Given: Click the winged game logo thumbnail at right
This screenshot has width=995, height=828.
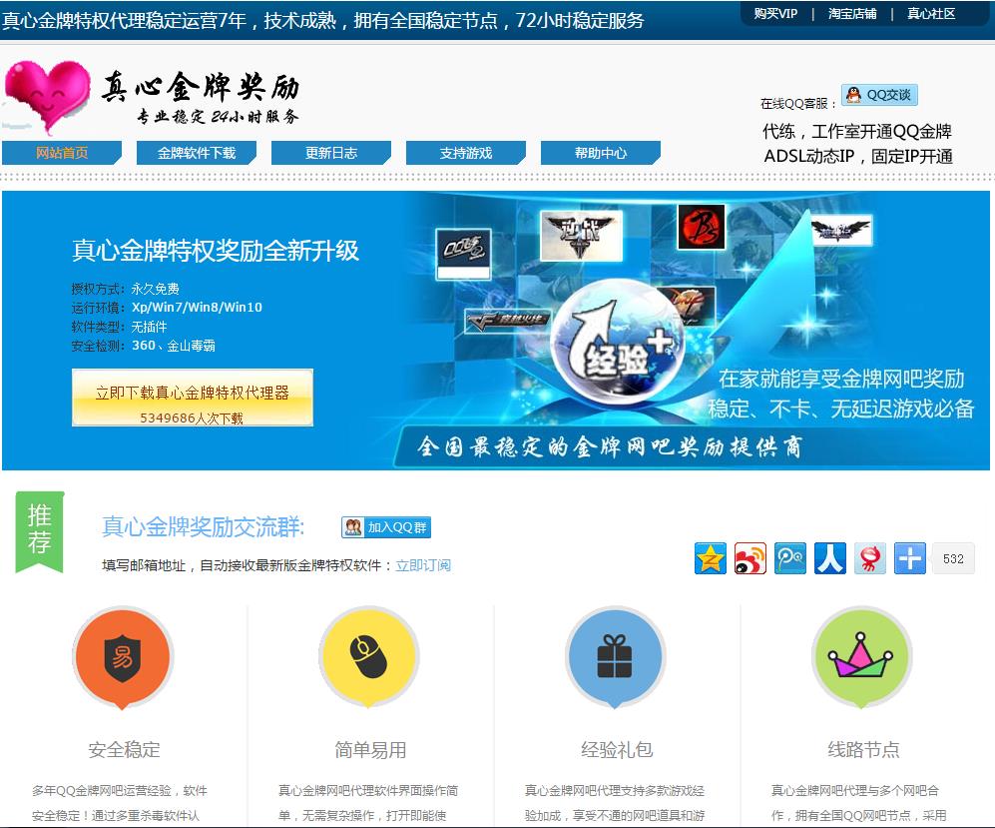Looking at the screenshot, I should [841, 231].
